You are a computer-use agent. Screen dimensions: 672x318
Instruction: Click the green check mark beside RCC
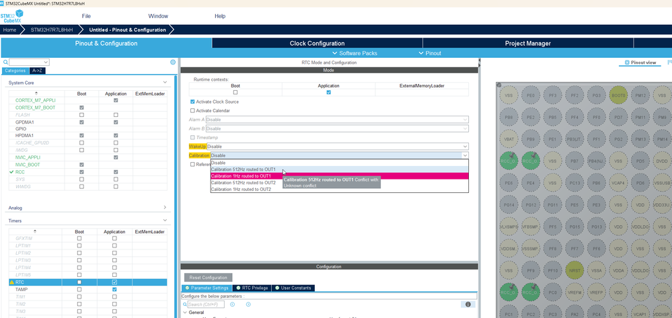[11, 171]
